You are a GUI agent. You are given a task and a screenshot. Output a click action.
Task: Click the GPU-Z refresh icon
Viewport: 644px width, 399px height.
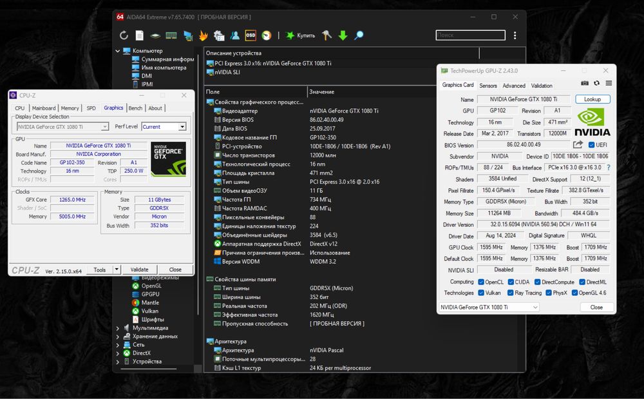pyautogui.click(x=597, y=83)
